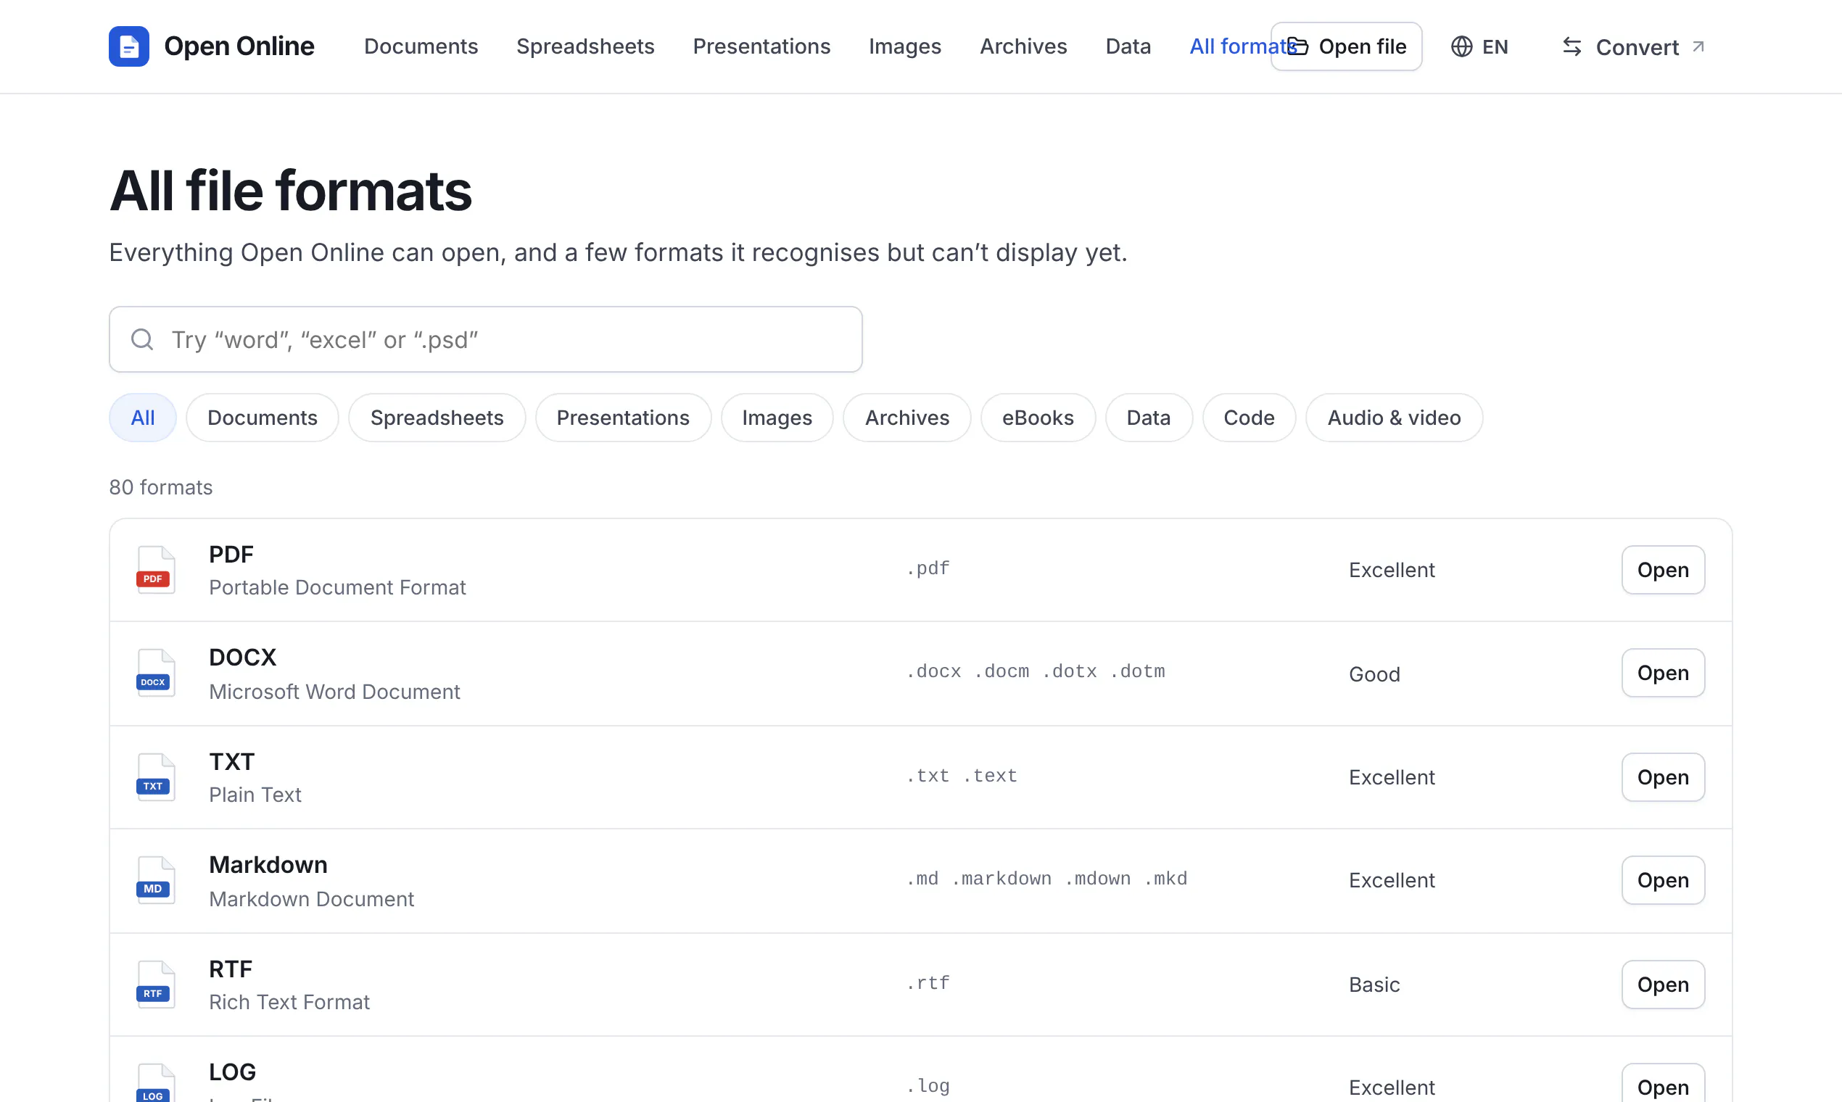Click the Convert swap arrows icon
The width and height of the screenshot is (1842, 1102).
(1572, 47)
